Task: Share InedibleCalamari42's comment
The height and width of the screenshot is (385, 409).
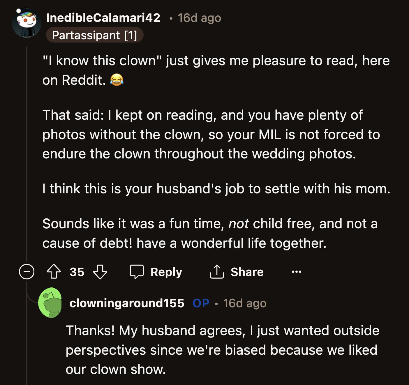Action: point(237,272)
